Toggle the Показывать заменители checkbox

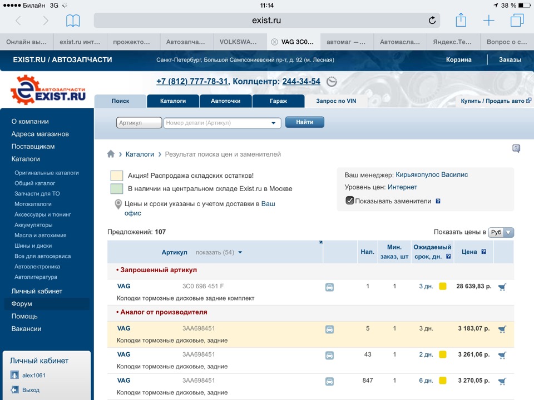350,201
